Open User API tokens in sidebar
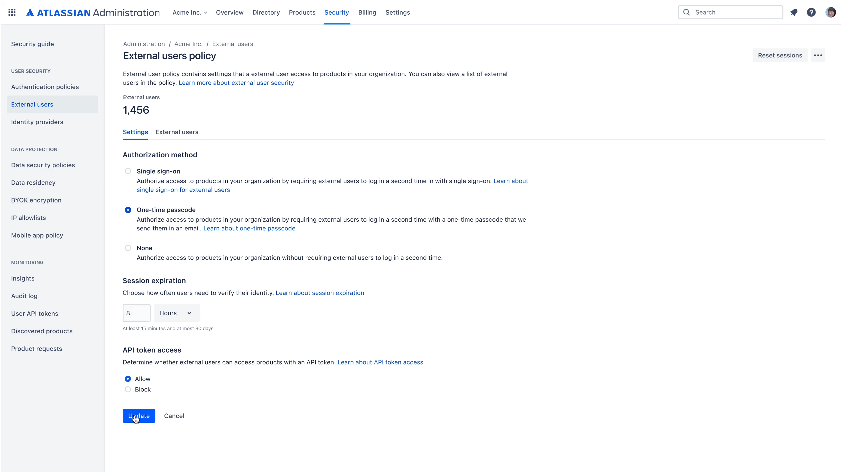The width and height of the screenshot is (841, 472). click(x=34, y=314)
